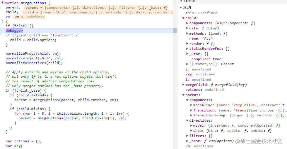287x149 pixels.
Task: Expand child components AsyncComponent entry
Action: 187,23
